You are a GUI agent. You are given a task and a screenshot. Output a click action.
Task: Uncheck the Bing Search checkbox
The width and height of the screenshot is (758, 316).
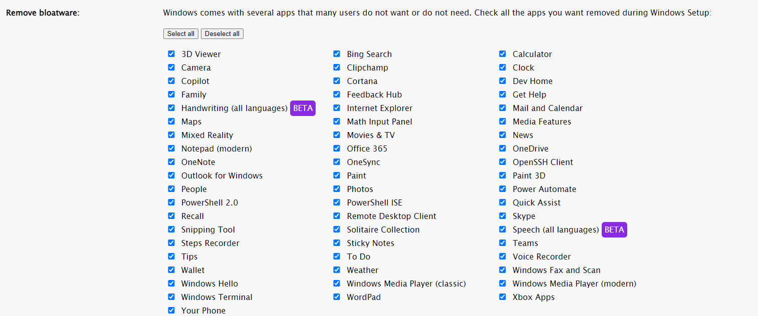337,54
